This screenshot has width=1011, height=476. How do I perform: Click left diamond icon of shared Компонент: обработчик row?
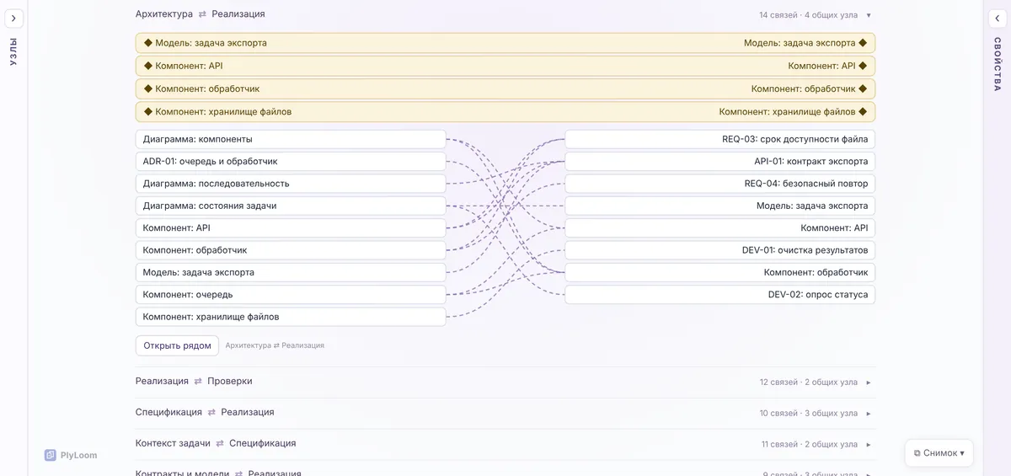pos(148,88)
